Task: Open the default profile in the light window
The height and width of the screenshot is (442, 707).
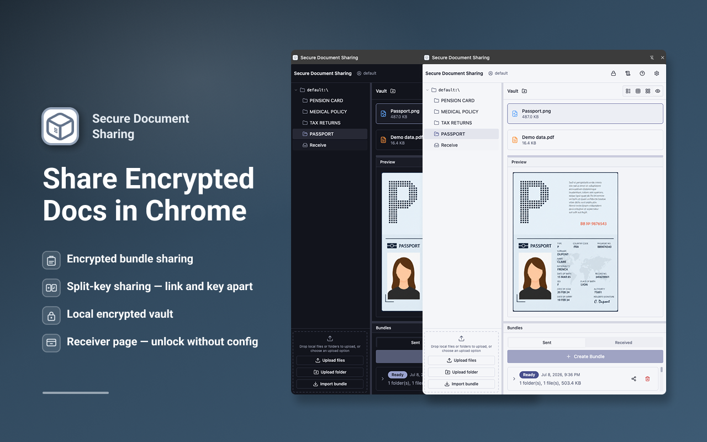Action: point(498,73)
